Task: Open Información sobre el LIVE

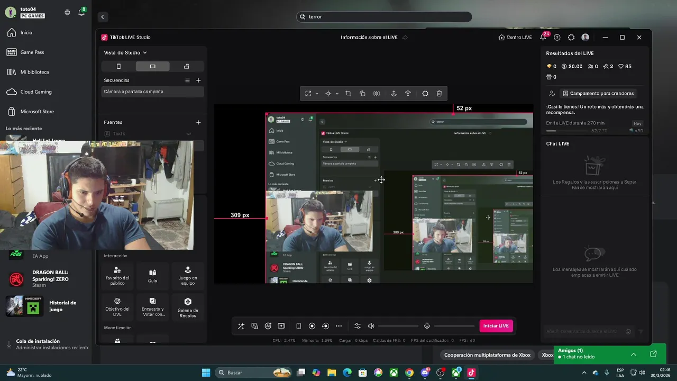Action: [x=369, y=38]
